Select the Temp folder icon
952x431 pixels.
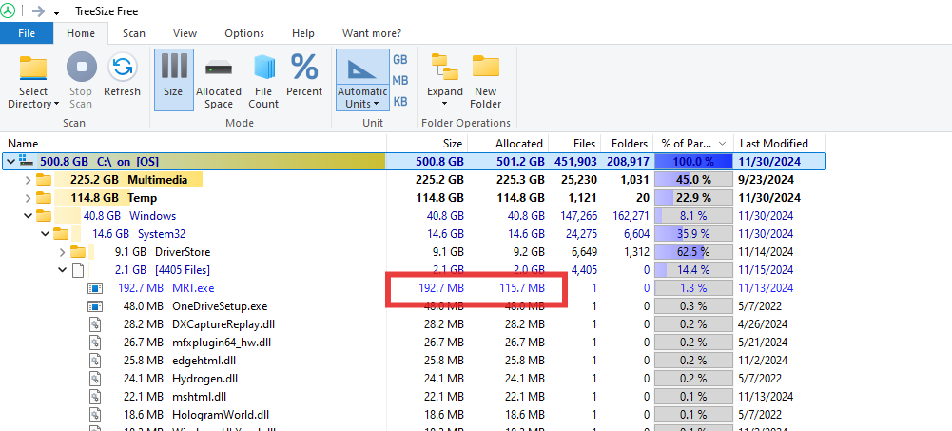44,198
